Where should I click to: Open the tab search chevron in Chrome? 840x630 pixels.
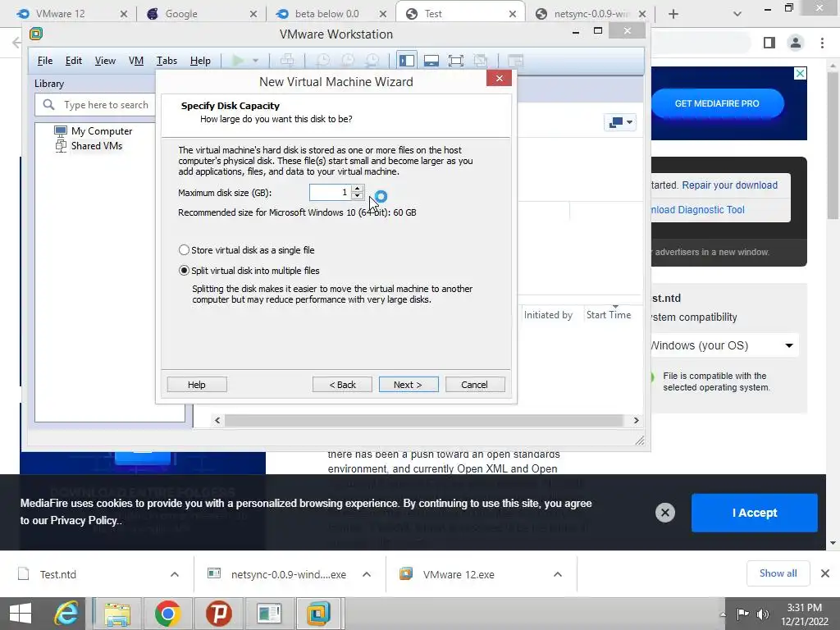(737, 14)
